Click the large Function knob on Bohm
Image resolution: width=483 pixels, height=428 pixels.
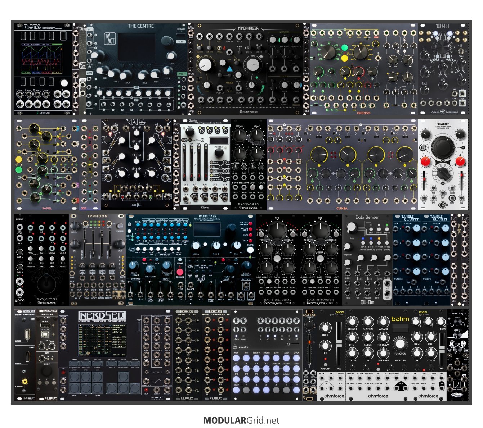[x=400, y=344]
